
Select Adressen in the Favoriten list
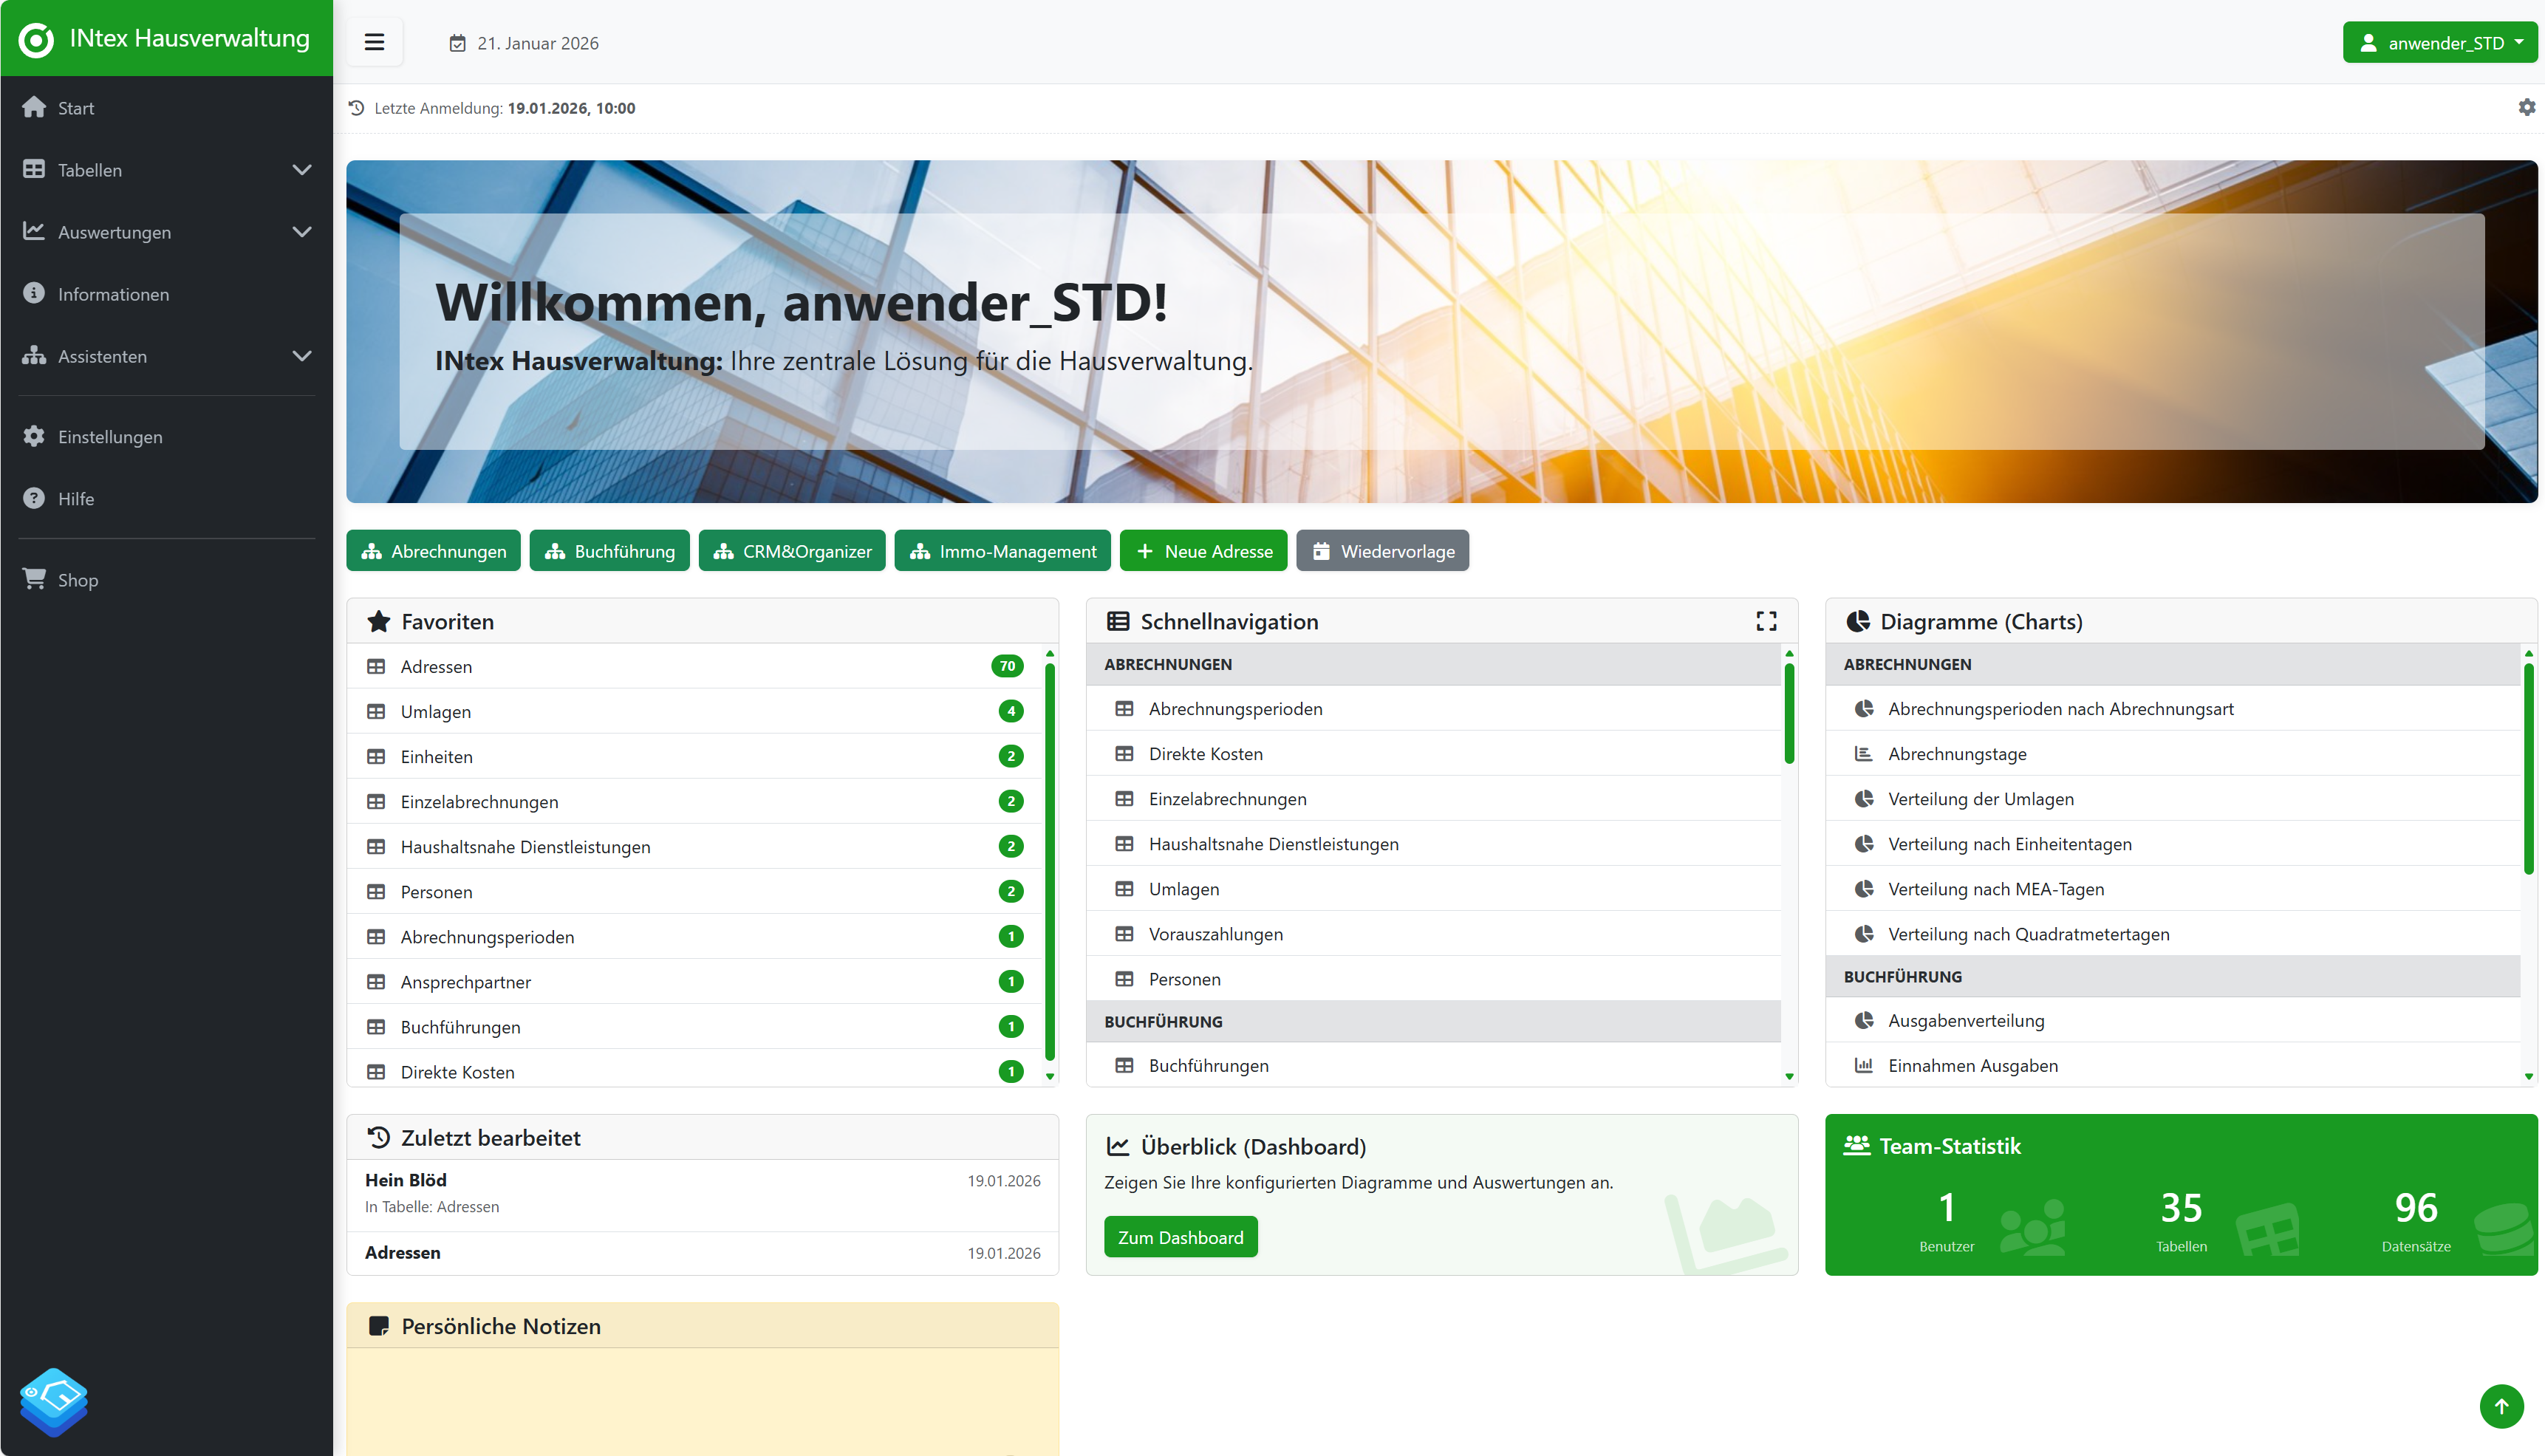[x=435, y=666]
